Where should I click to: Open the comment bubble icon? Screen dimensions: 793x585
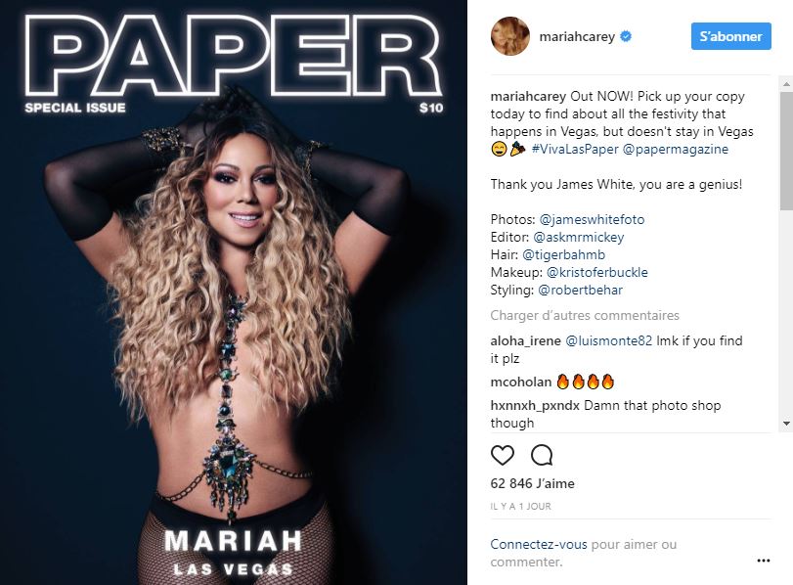click(542, 455)
